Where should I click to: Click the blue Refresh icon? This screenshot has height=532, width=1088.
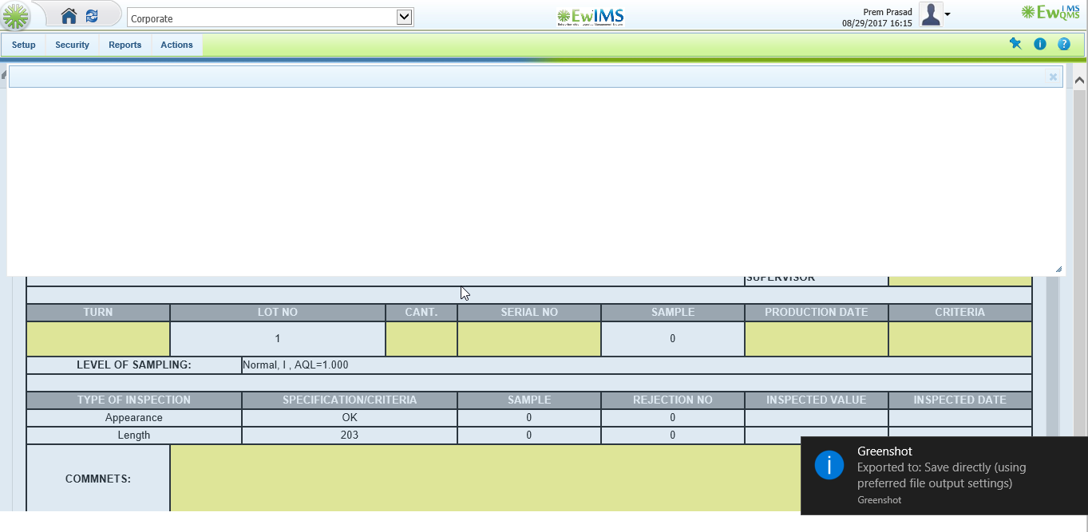coord(93,16)
